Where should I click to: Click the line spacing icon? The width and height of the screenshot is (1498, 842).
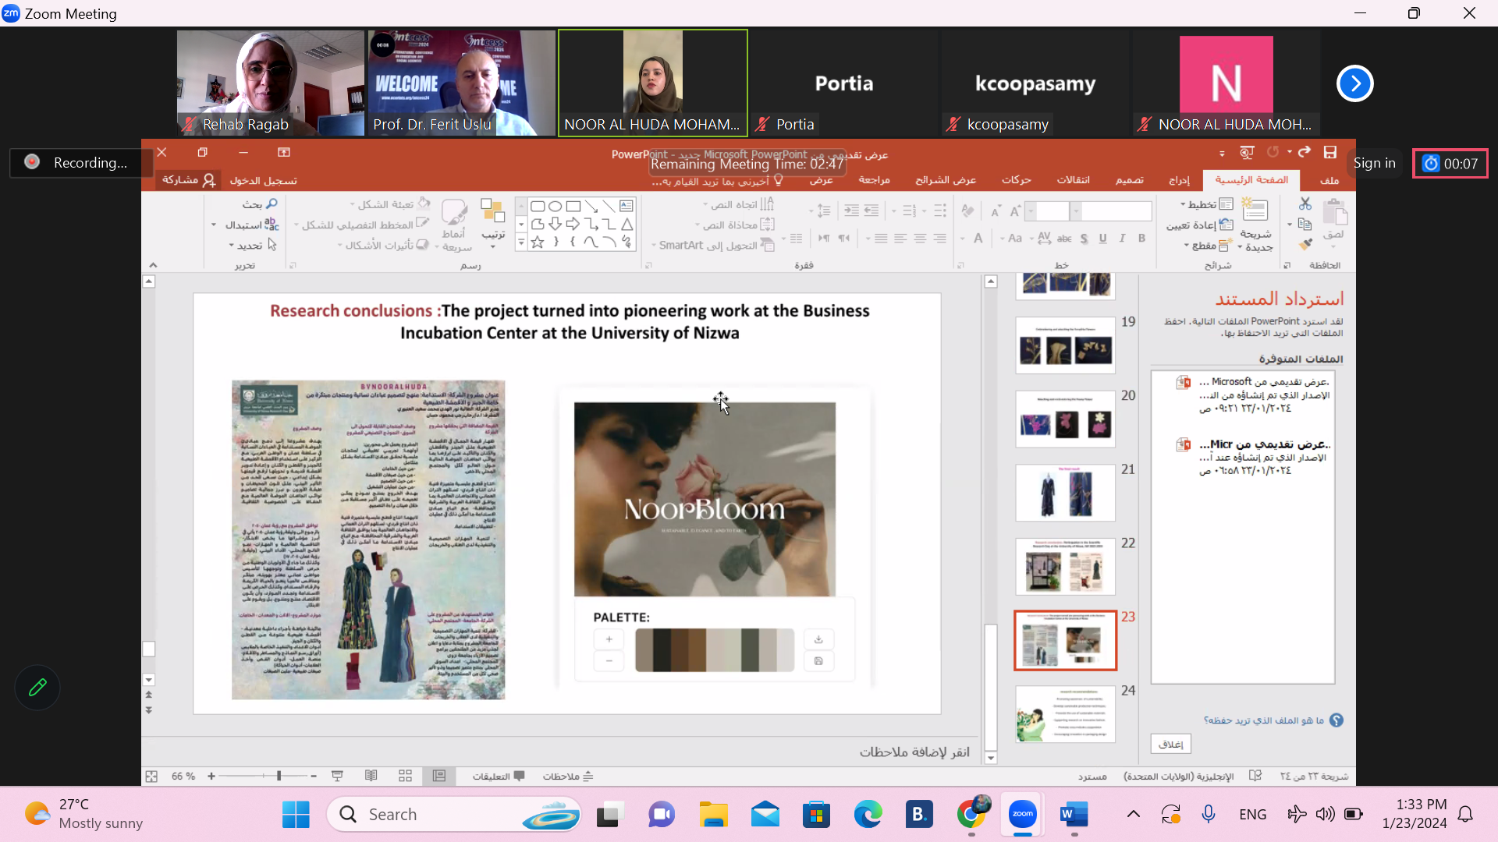coord(824,210)
